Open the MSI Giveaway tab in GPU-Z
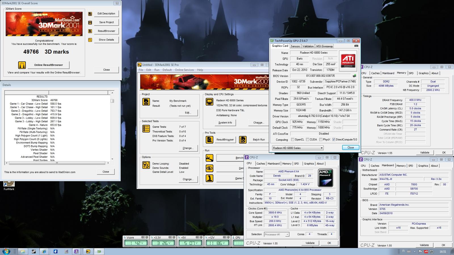The image size is (454, 255). coord(324,46)
